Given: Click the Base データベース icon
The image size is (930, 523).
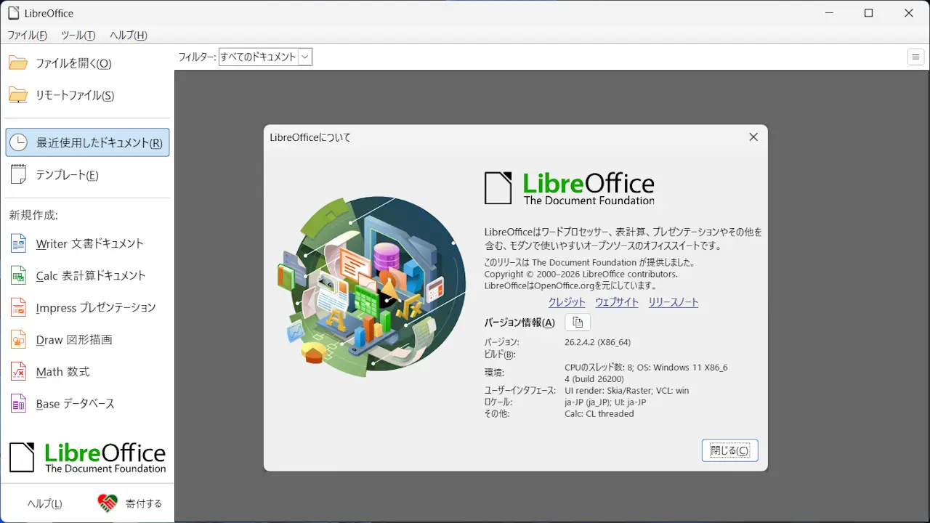Looking at the screenshot, I should pyautogui.click(x=18, y=403).
